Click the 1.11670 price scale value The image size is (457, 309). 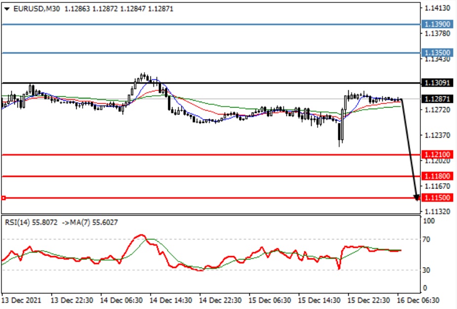click(x=437, y=186)
